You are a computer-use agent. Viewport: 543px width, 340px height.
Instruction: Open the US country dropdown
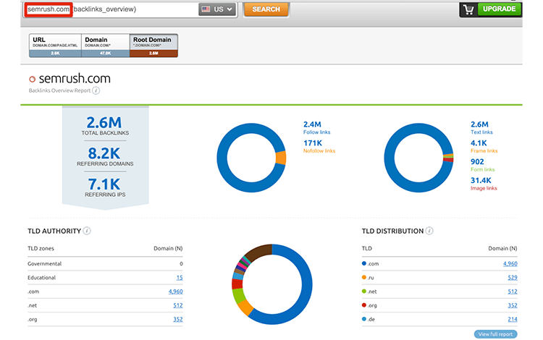[x=217, y=9]
